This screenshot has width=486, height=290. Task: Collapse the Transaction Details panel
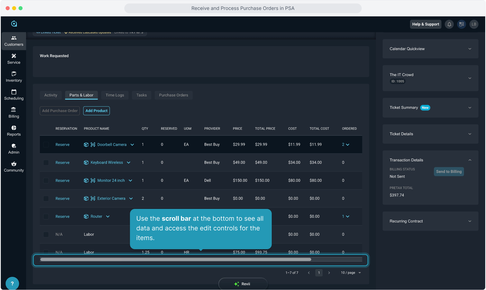[470, 160]
